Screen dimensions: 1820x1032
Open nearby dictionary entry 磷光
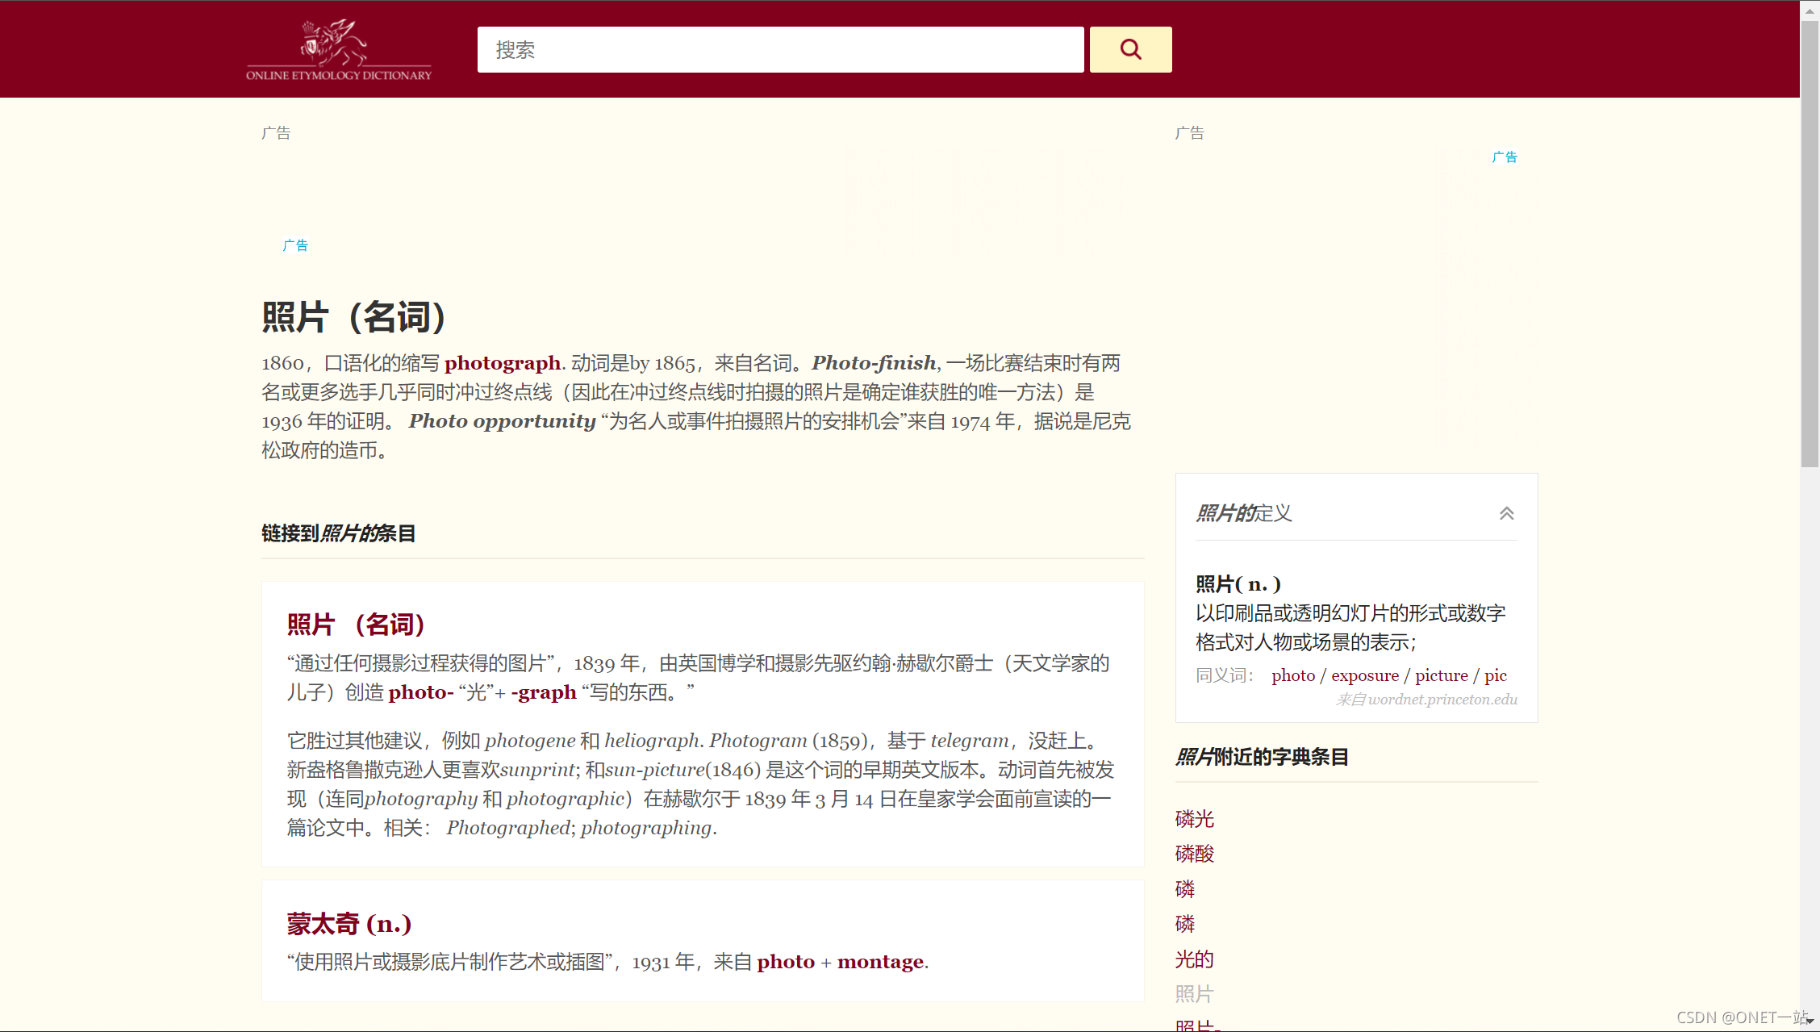point(1194,819)
